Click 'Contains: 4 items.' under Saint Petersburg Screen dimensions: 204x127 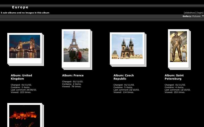pyautogui.click(x=174, y=87)
